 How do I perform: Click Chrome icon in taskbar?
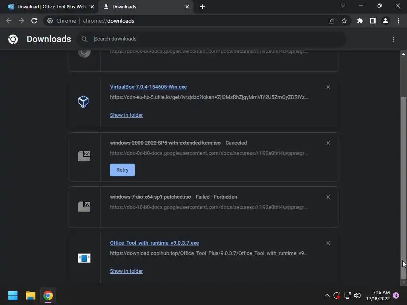pos(48,295)
